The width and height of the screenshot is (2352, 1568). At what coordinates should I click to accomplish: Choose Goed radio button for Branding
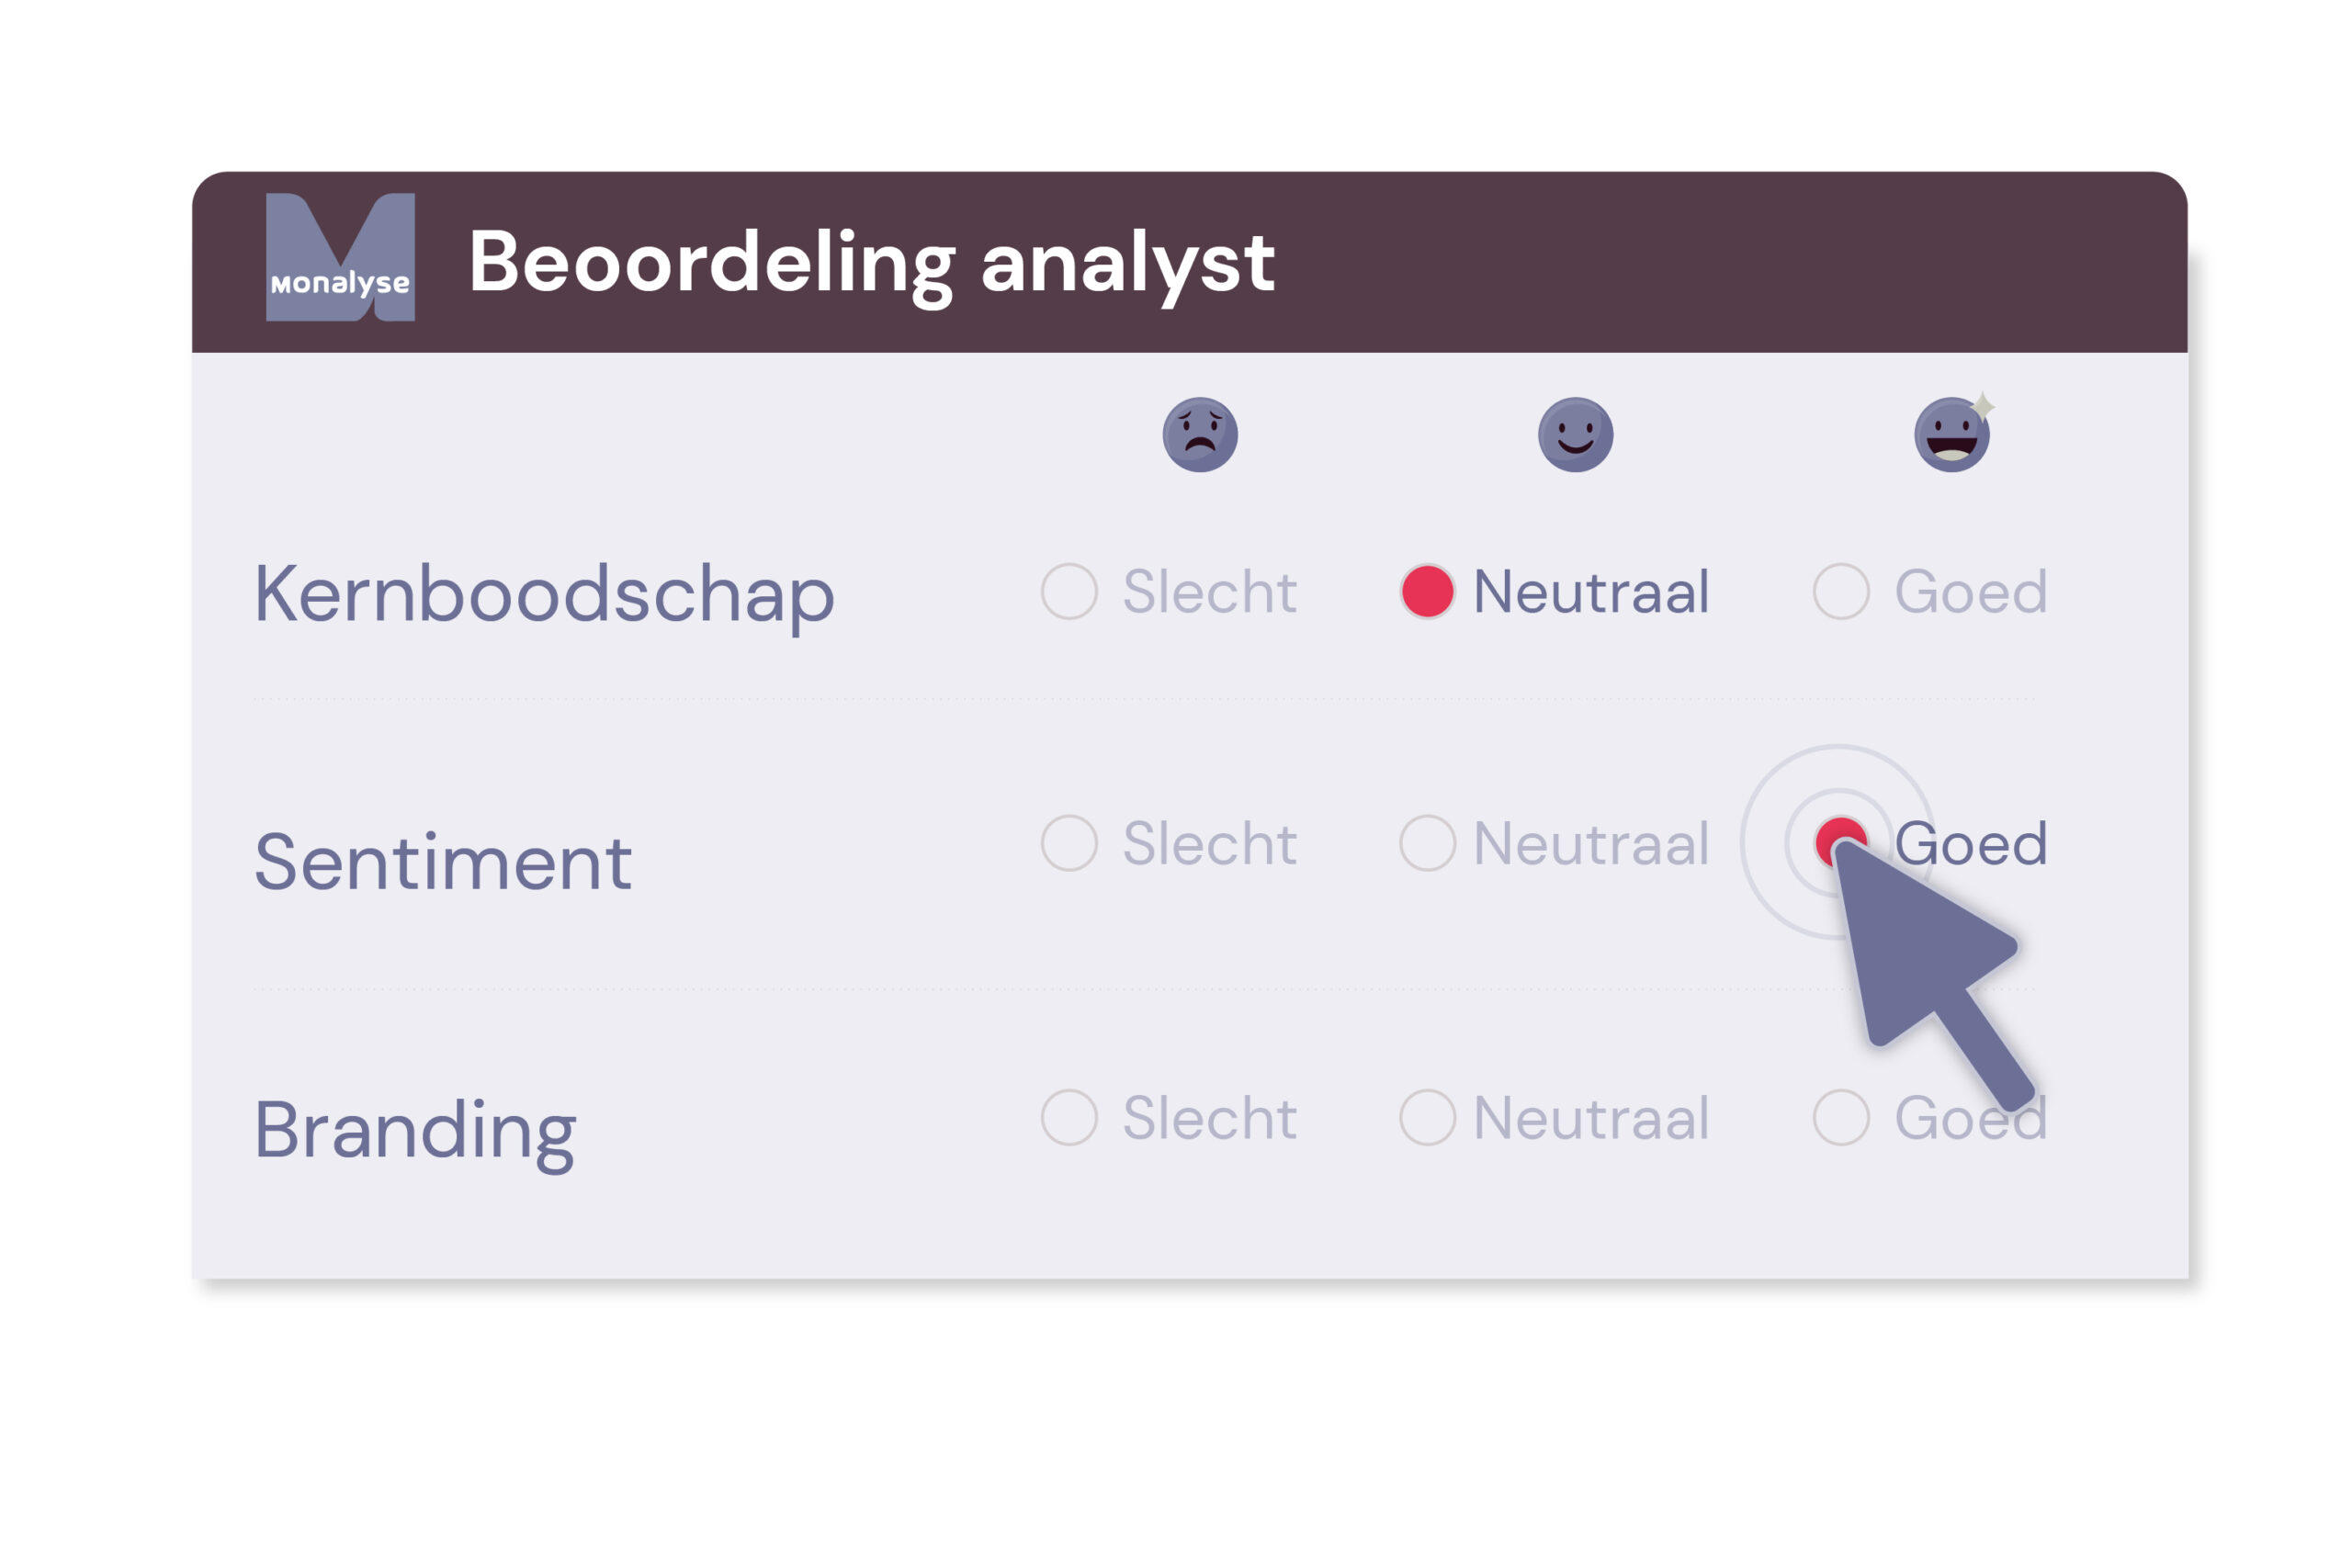1841,1117
